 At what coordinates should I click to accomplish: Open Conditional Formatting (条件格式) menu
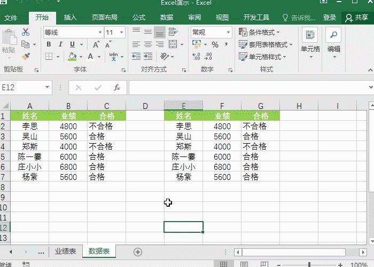pyautogui.click(x=259, y=32)
